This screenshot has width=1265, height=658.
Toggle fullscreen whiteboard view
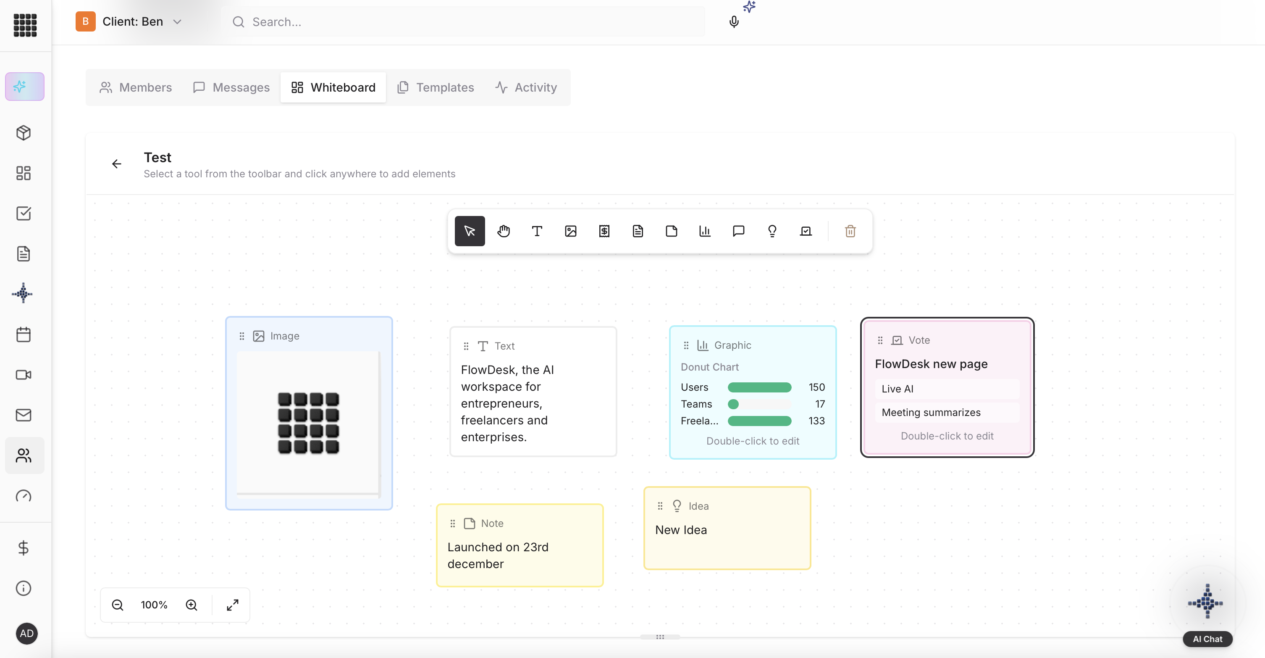232,605
